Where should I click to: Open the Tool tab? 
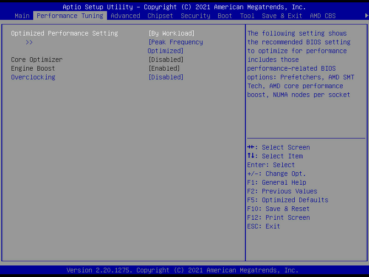(x=247, y=16)
